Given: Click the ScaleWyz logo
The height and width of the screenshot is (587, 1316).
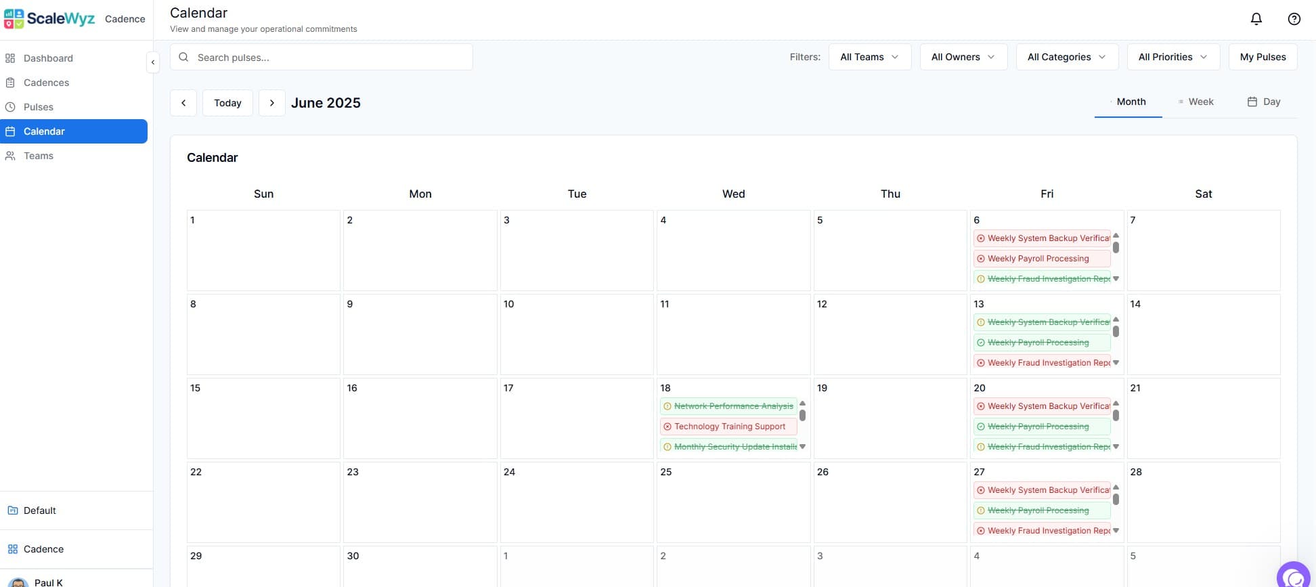Looking at the screenshot, I should pyautogui.click(x=49, y=19).
